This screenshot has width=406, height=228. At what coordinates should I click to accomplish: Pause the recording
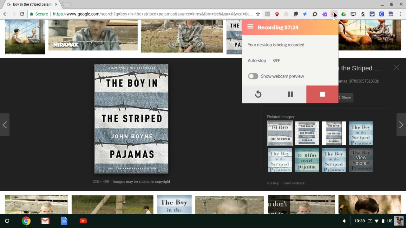pos(290,94)
